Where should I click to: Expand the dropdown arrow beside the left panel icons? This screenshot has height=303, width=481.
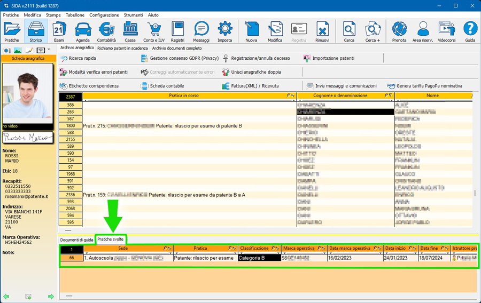point(49,50)
